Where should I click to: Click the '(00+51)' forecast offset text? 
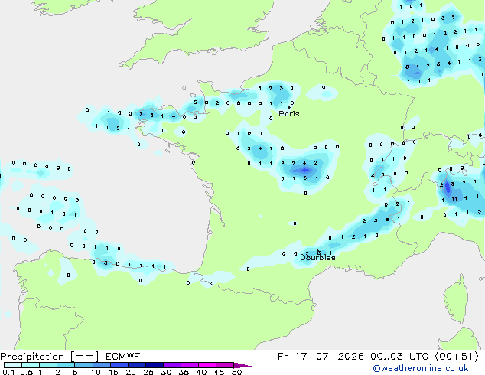(x=457, y=357)
